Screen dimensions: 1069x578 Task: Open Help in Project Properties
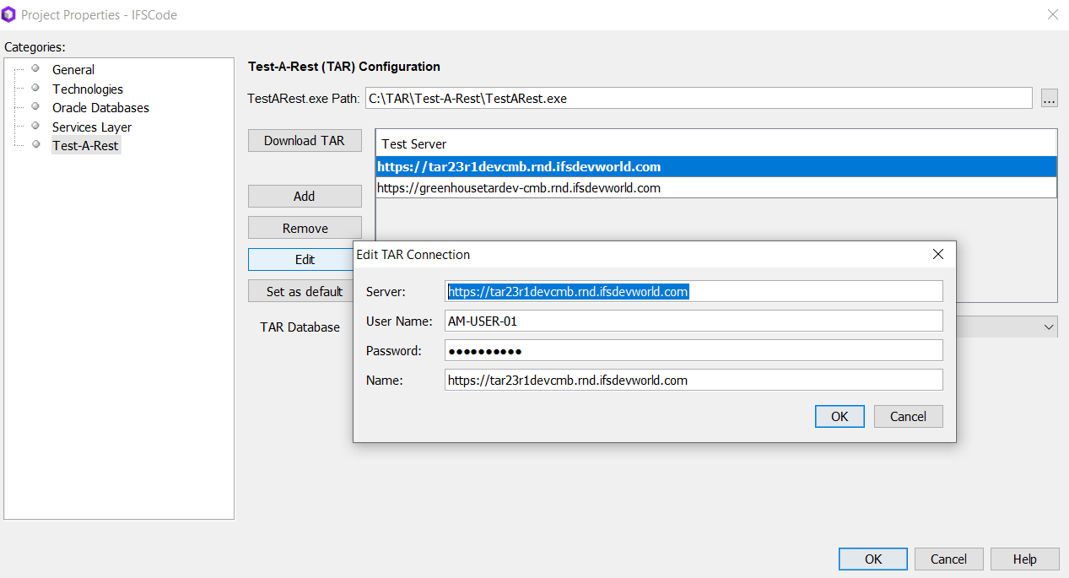tap(1024, 559)
